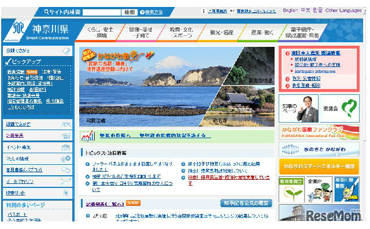Click the chart icon in green banner

[x=87, y=136]
